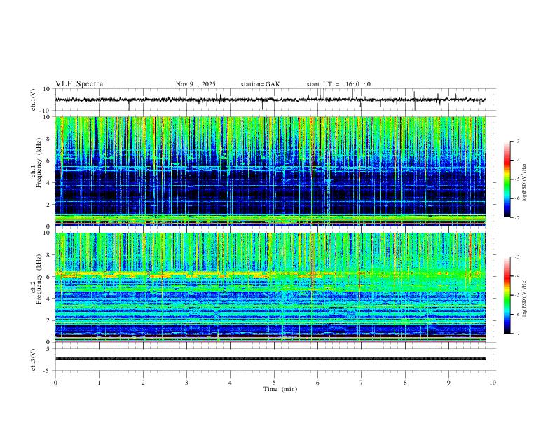
Task: Select the "Time (min)" x-axis label
Action: [x=280, y=389]
